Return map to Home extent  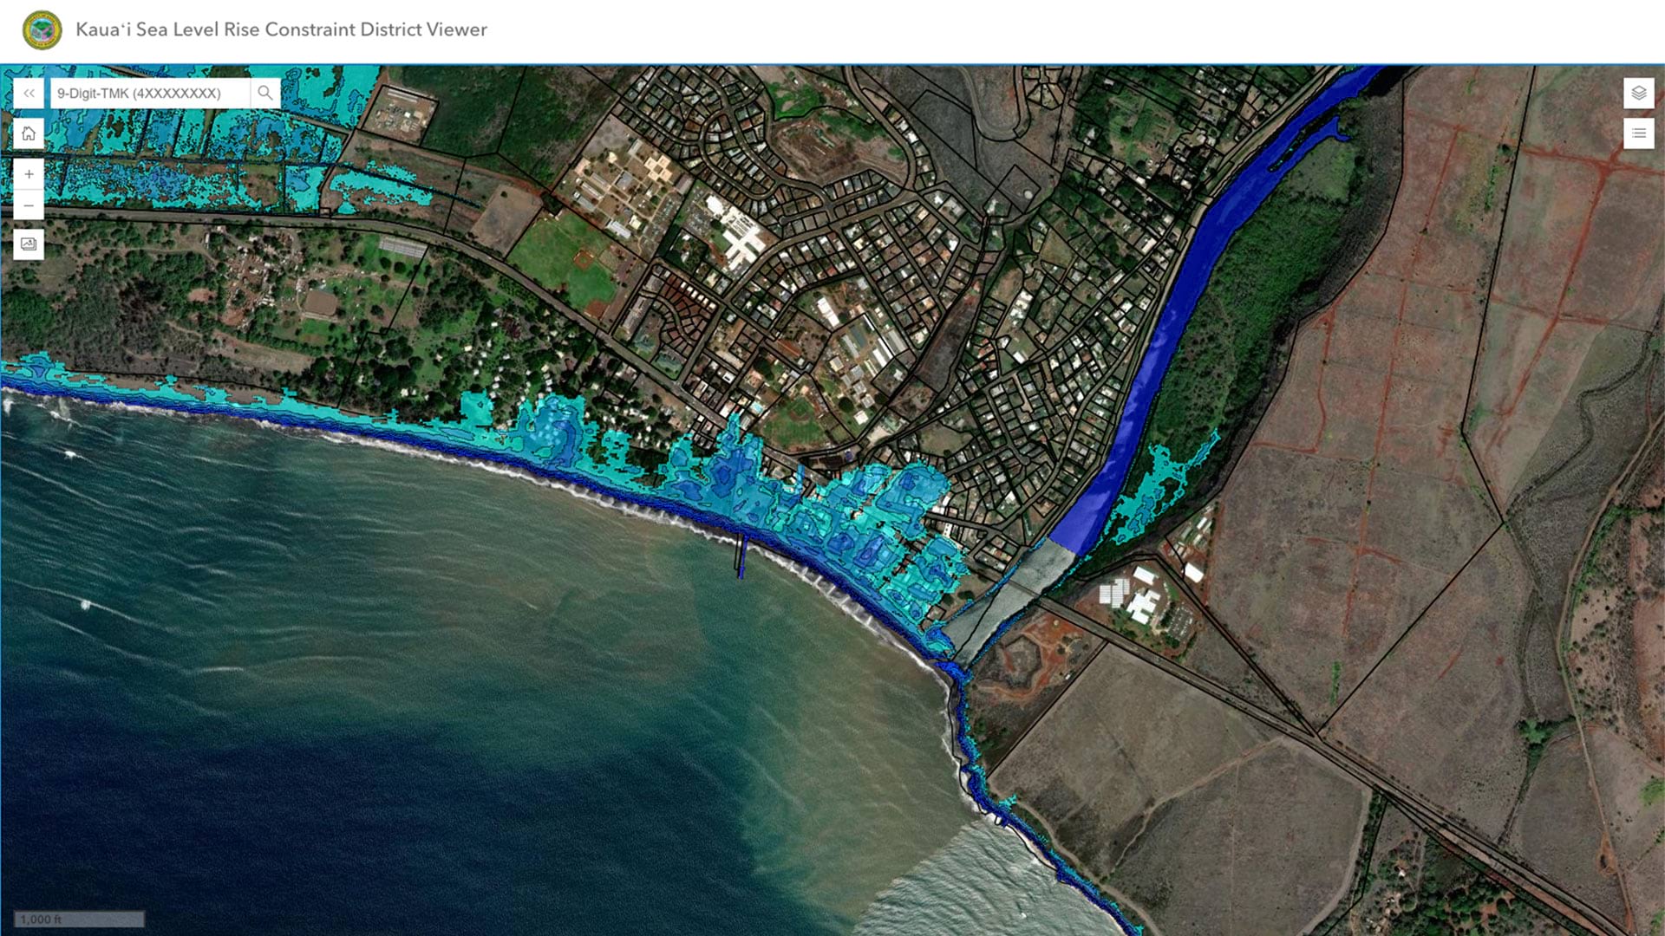(29, 133)
